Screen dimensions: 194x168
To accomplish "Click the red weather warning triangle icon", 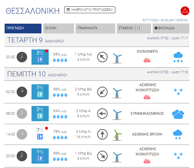I will (185, 11).
